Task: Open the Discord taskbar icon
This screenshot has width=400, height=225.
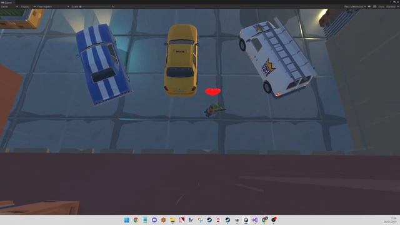Action: pos(154,220)
